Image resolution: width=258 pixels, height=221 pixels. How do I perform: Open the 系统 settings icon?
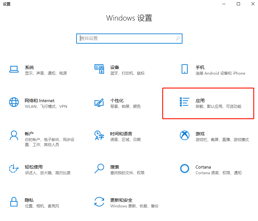click(14, 69)
